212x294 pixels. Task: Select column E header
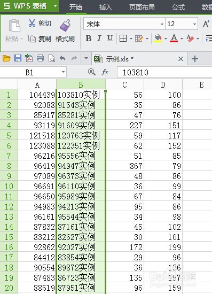pos(197,84)
